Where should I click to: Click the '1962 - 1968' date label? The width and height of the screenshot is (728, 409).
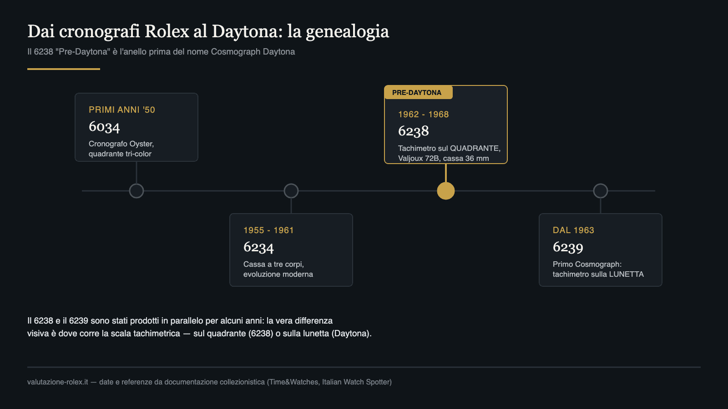pyautogui.click(x=424, y=115)
